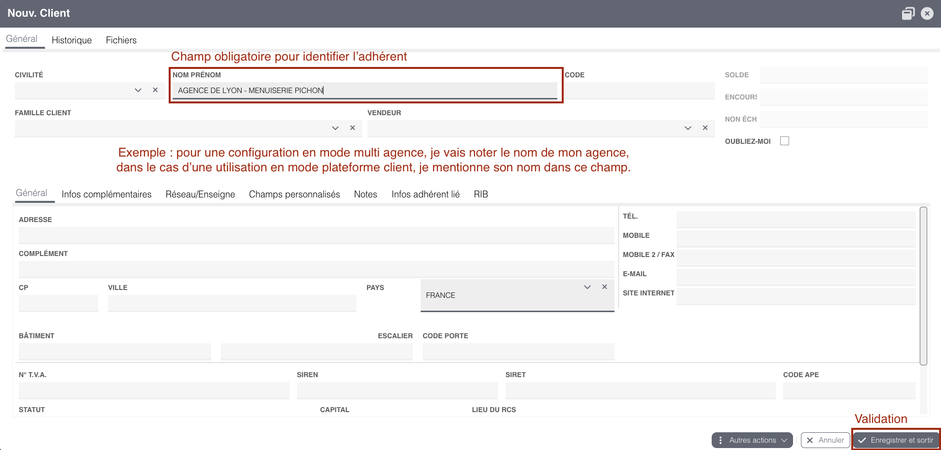This screenshot has height=450, width=941.
Task: Click Enregistrer et sortir button
Action: [896, 440]
